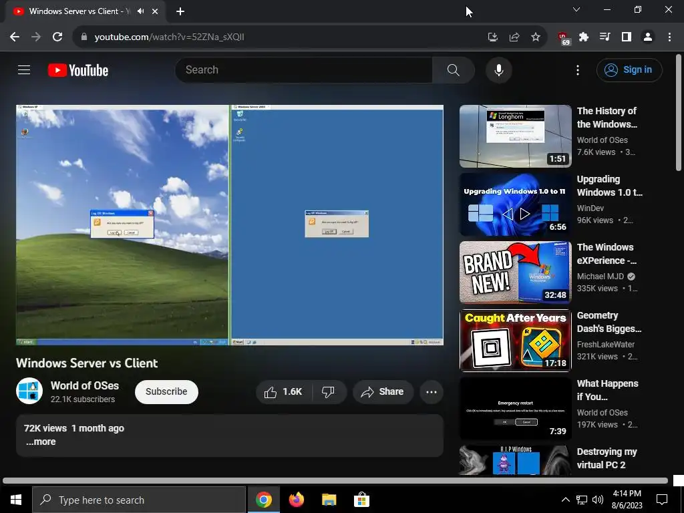684x513 pixels.
Task: Open the taskbar volume icon
Action: pyautogui.click(x=598, y=500)
